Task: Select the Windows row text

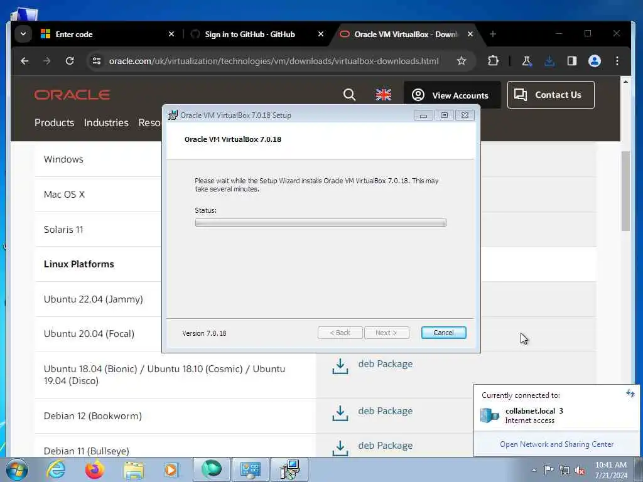Action: click(63, 159)
